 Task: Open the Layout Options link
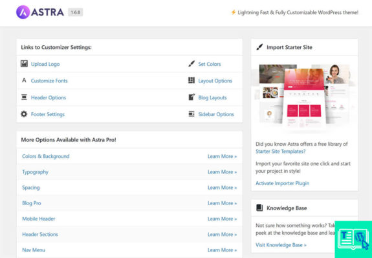coord(215,81)
